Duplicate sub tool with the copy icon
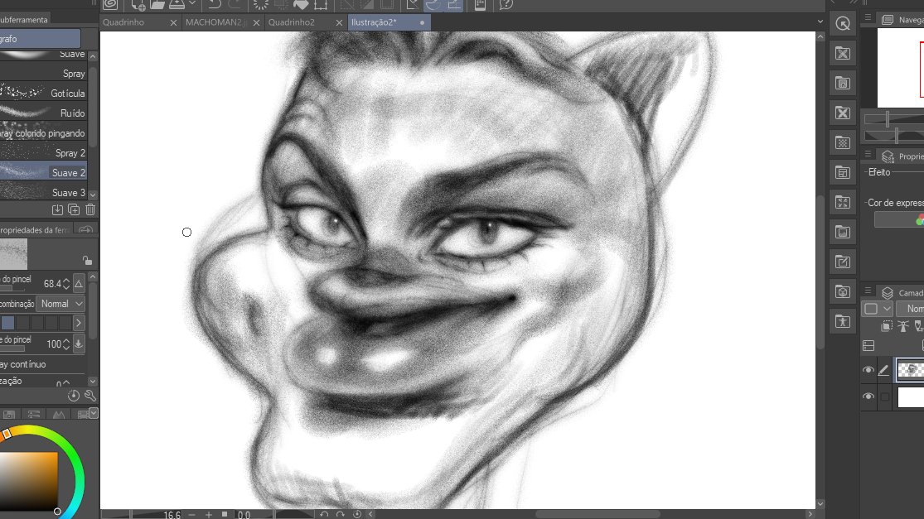Screen dimensions: 924x519 point(74,210)
